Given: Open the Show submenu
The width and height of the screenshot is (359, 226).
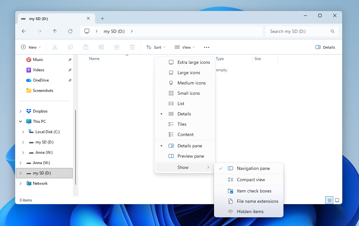Looking at the screenshot, I should pos(185,167).
